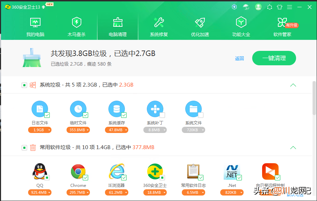
Task: Go to 优化加速 tab
Action: (200, 27)
